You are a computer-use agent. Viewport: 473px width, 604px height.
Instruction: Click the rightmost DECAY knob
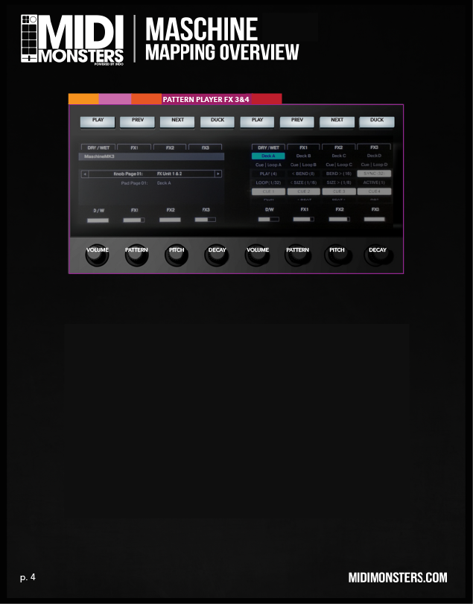(x=378, y=255)
